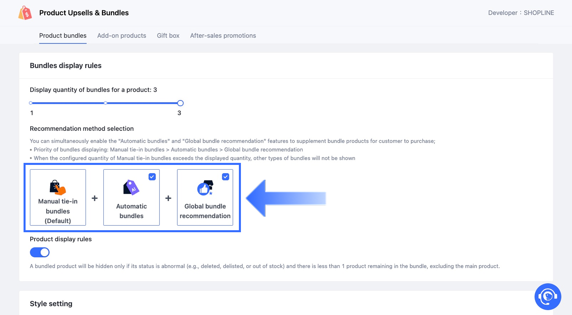Click the Global bundle recommendation card label
The height and width of the screenshot is (315, 572).
click(205, 211)
